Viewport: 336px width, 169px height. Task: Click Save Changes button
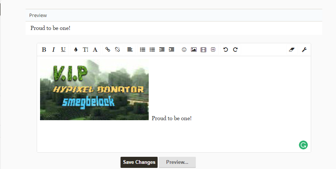coord(139,162)
